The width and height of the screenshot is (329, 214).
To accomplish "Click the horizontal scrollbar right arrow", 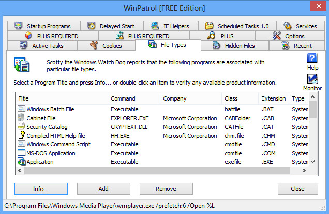I will (304, 171).
